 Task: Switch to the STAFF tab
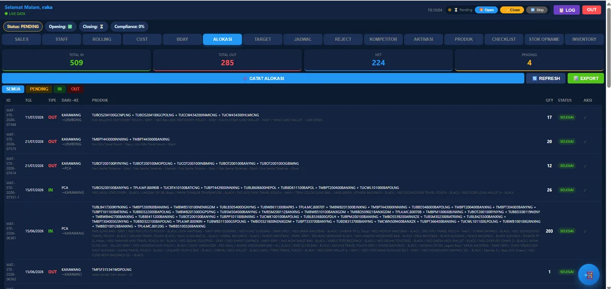coord(62,39)
